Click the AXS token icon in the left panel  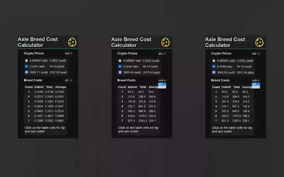coord(27,66)
